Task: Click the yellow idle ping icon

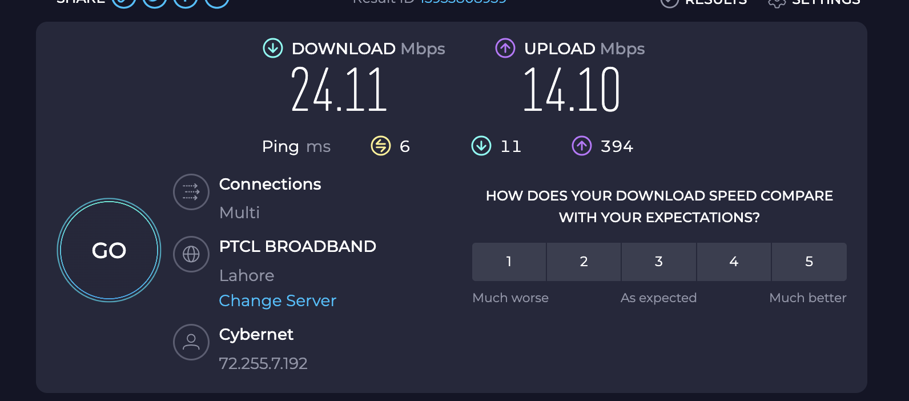Action: tap(381, 146)
